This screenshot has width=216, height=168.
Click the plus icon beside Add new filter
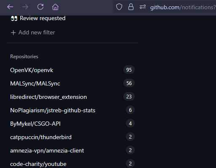[13, 33]
